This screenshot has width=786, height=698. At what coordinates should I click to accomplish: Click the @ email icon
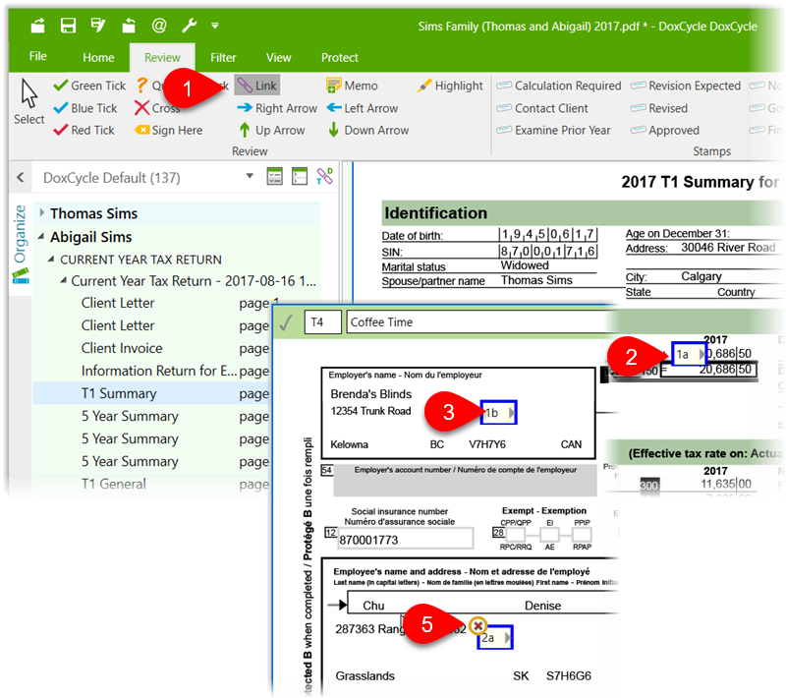(x=159, y=26)
